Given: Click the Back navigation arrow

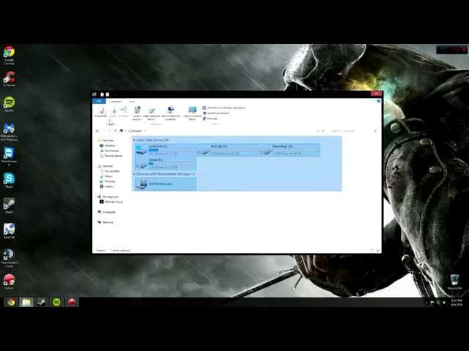Looking at the screenshot, I should coord(97,131).
